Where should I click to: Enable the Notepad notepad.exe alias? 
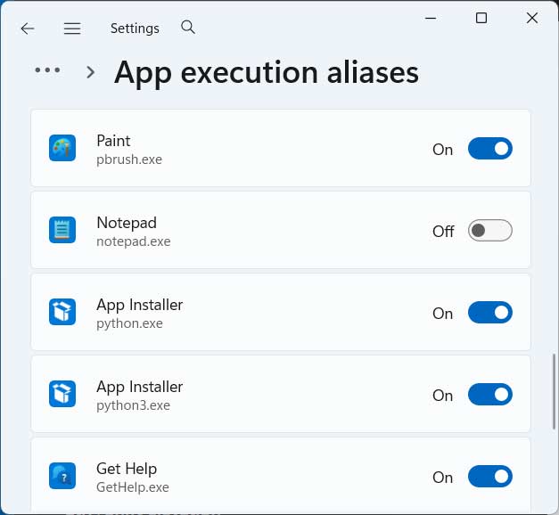click(489, 231)
